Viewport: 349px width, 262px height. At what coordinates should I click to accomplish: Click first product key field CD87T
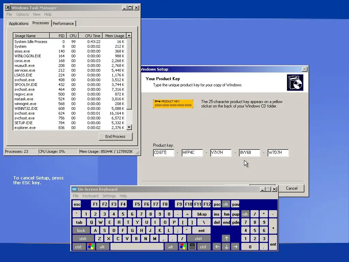164,152
